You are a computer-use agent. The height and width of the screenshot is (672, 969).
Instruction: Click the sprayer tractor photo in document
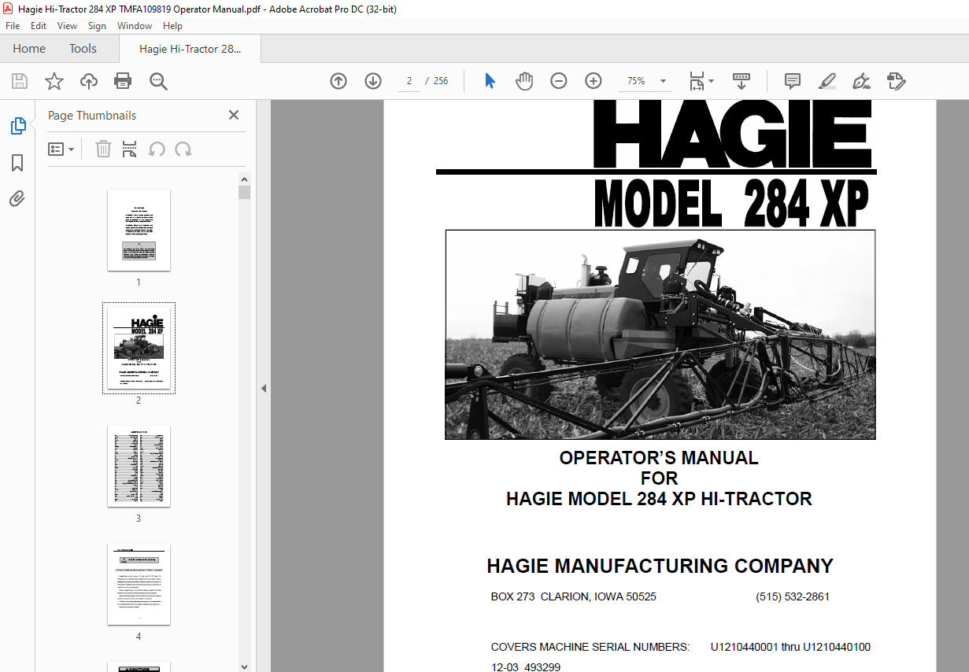click(x=660, y=334)
